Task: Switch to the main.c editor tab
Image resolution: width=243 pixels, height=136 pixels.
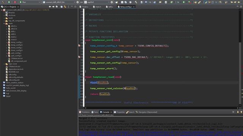Action: tap(84, 7)
